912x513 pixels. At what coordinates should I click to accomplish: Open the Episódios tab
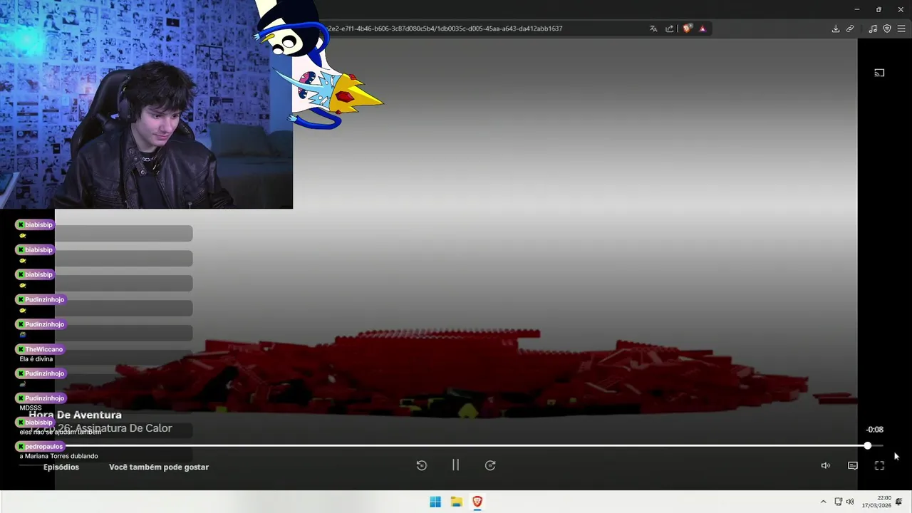(61, 467)
